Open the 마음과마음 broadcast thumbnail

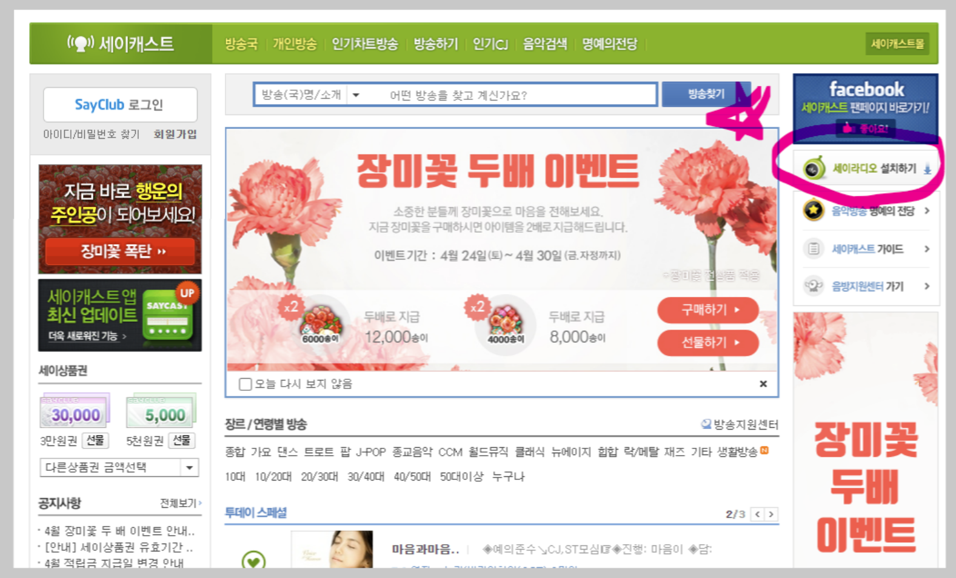click(x=332, y=550)
